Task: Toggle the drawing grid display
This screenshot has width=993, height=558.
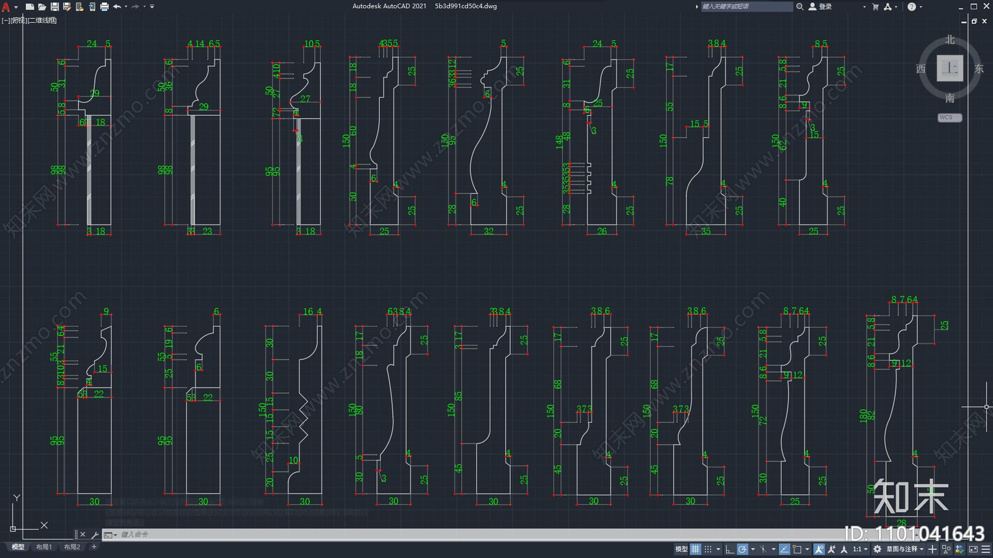Action: point(696,549)
